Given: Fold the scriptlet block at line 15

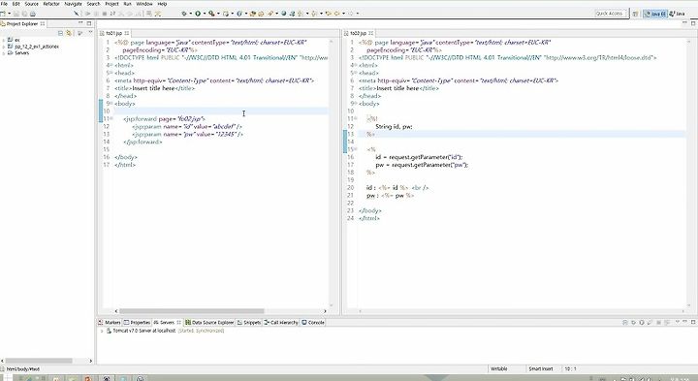Looking at the screenshot, I should coord(355,149).
